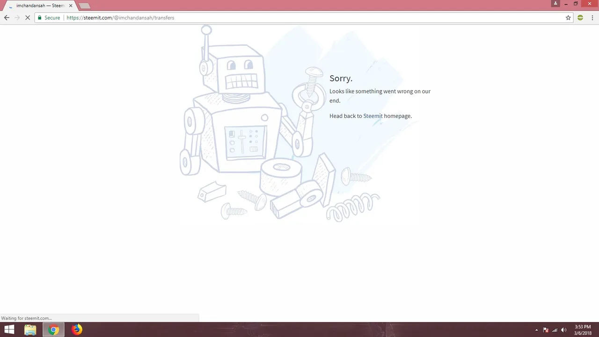Image resolution: width=599 pixels, height=337 pixels.
Task: Open File Explorer from taskbar
Action: click(x=30, y=330)
